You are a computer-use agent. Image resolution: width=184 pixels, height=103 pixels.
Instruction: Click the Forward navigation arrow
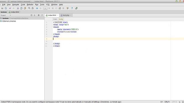point(41,8)
